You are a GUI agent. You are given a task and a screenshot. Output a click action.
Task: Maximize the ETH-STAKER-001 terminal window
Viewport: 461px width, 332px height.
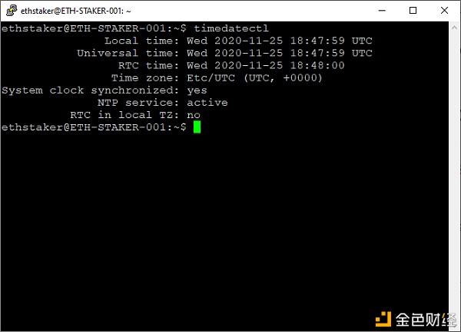click(413, 11)
